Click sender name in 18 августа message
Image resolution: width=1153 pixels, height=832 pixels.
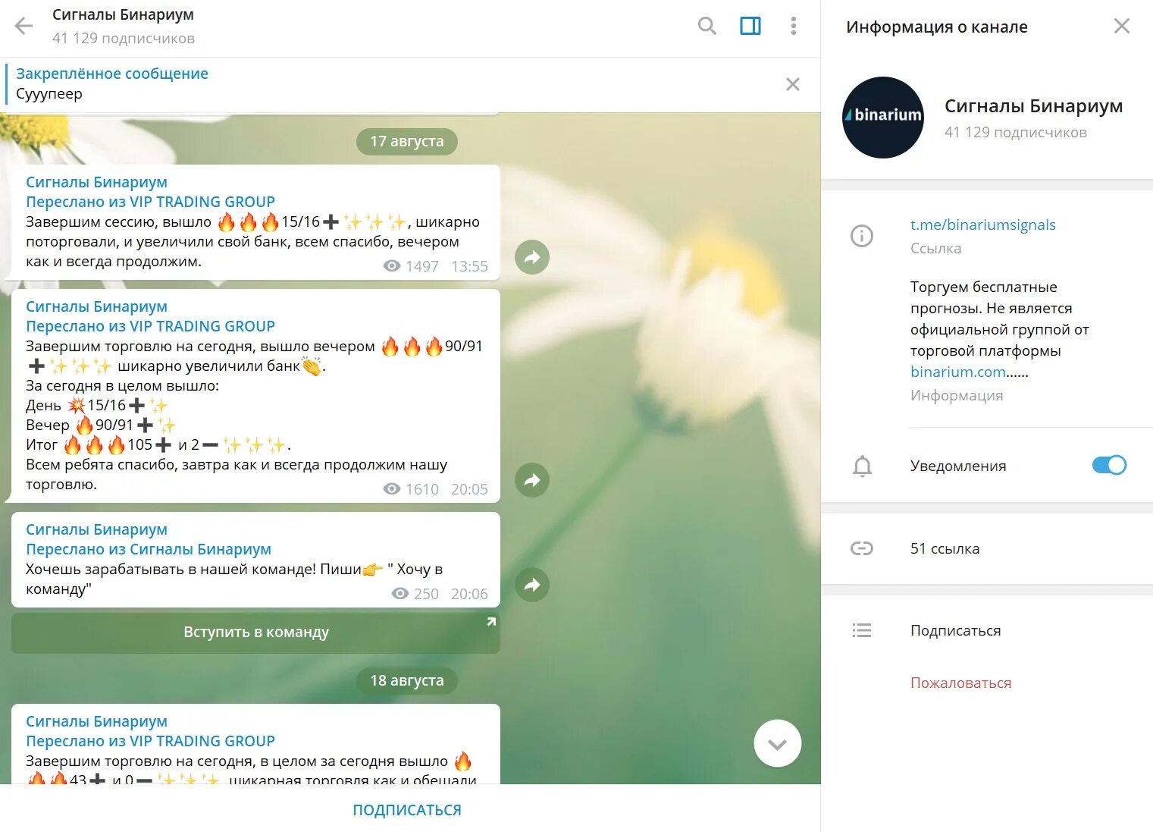point(96,721)
